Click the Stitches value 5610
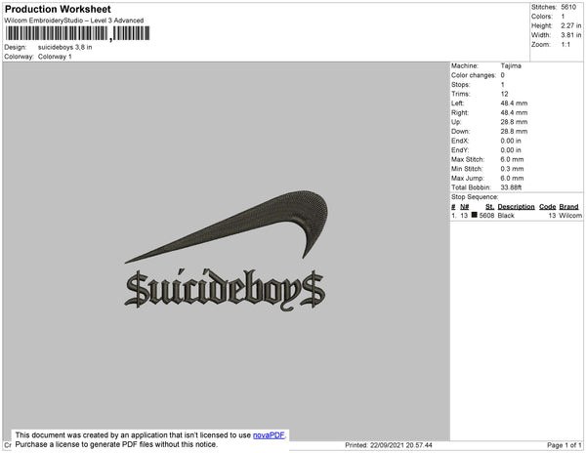Screen dimensions: 586x453 568,7
